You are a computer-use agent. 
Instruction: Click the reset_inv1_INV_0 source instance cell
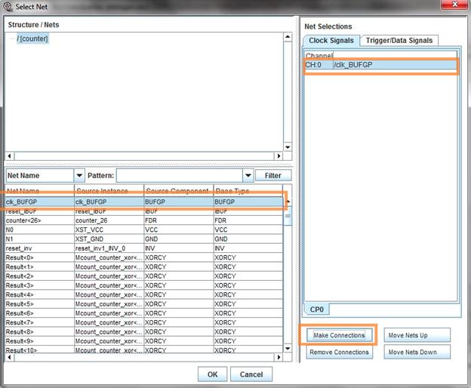point(109,248)
